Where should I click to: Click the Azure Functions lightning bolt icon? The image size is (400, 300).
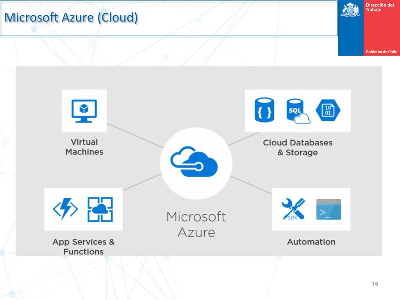65,209
